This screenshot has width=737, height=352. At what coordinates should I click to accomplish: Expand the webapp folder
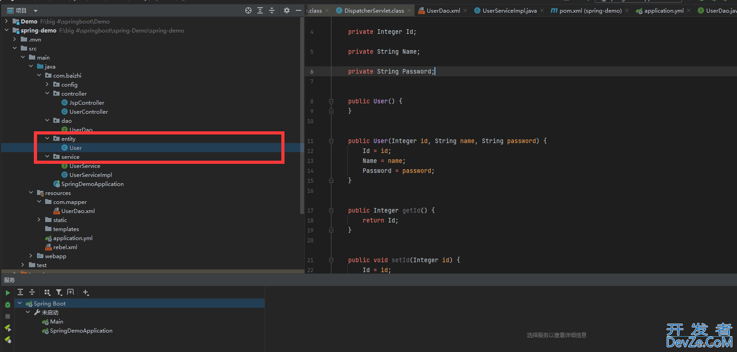tap(31, 256)
